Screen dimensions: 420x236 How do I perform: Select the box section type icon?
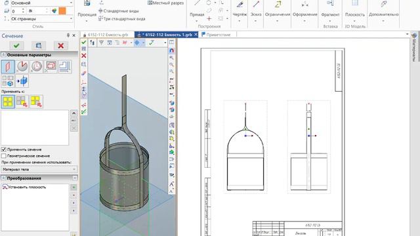coord(51,66)
